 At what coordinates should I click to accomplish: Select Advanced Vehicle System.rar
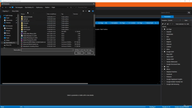[31, 44]
